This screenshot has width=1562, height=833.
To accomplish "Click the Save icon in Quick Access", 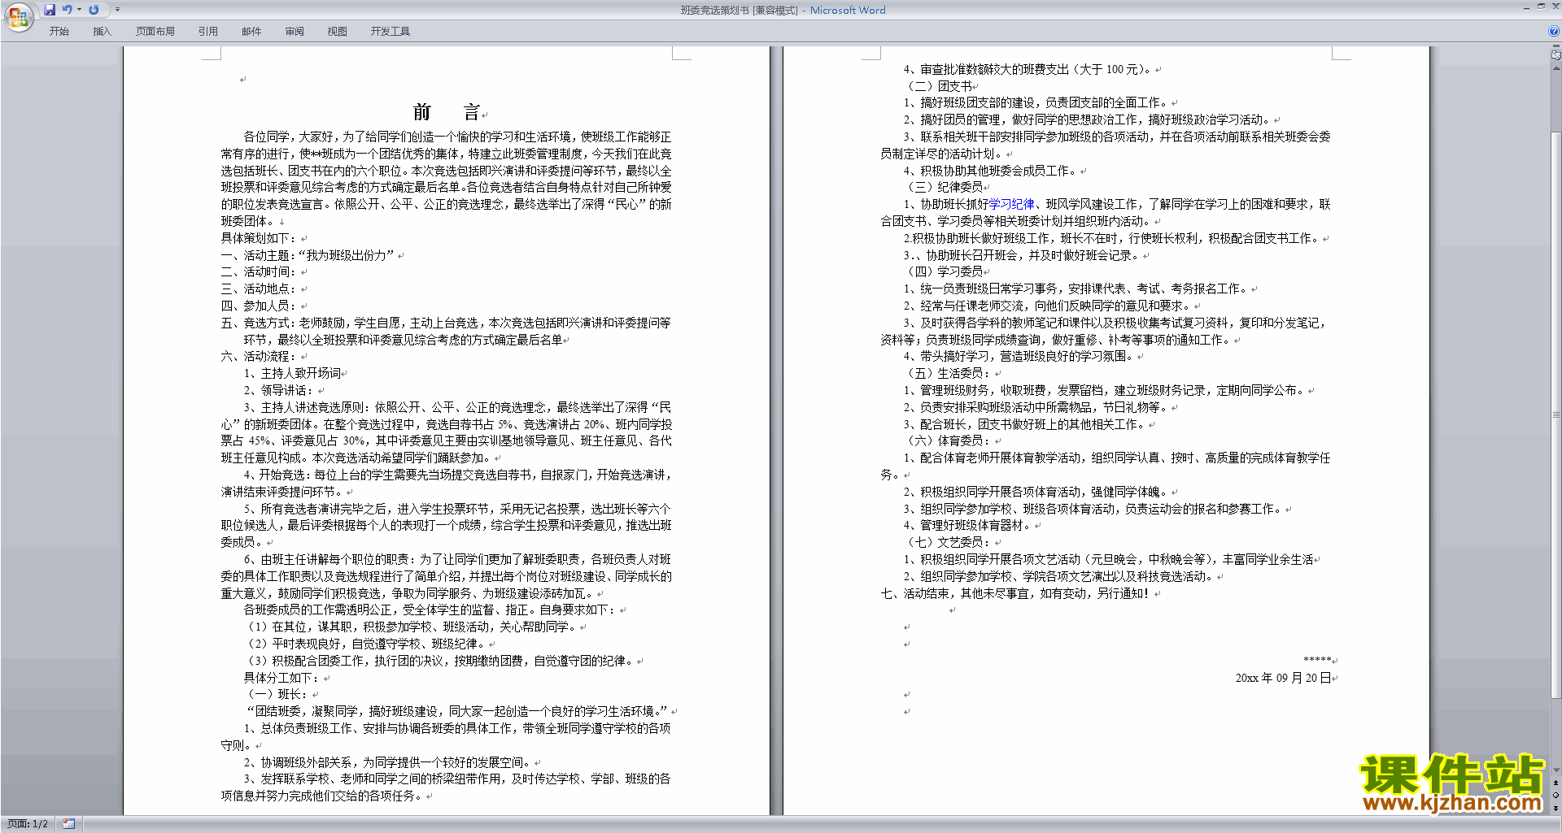I will click(x=50, y=10).
